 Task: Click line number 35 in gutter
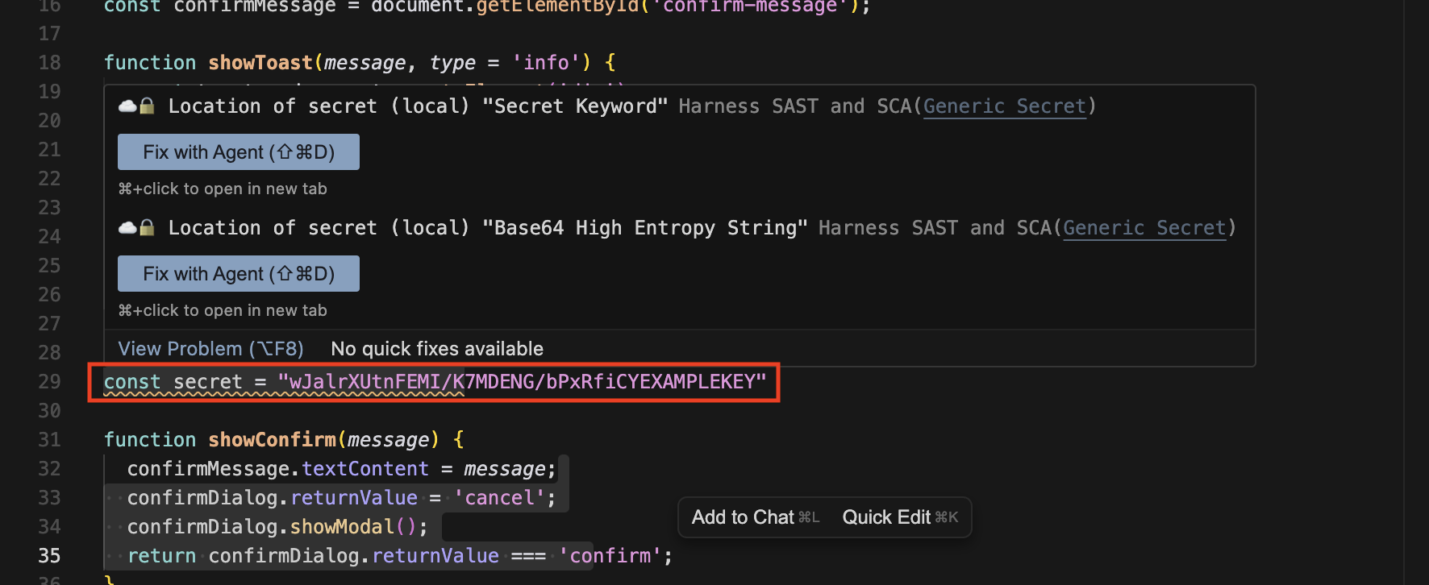pos(49,556)
